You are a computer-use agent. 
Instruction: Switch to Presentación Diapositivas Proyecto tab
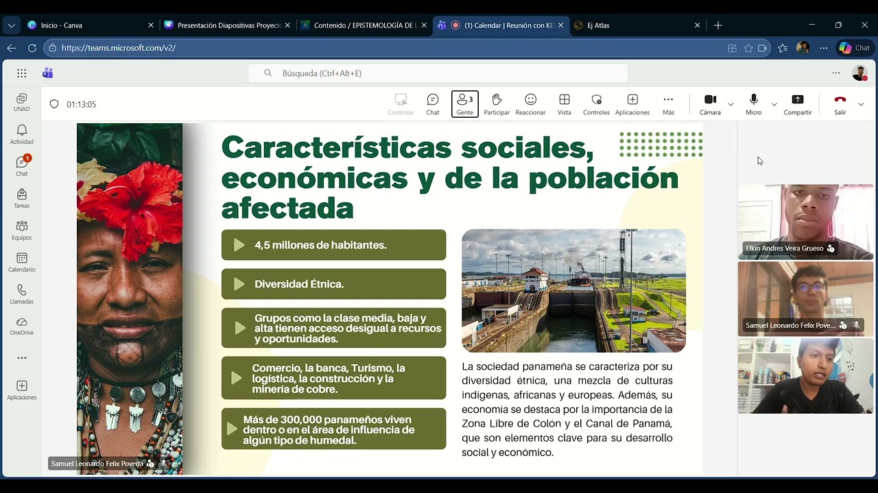[x=228, y=25]
